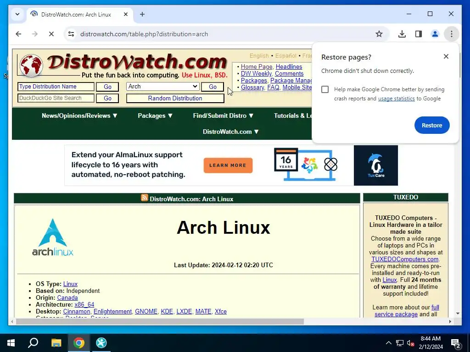Click the blue Restore button

pos(432,125)
